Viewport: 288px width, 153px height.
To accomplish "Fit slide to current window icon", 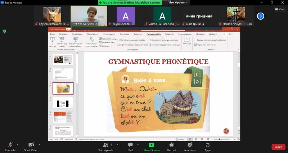I will click(x=239, y=139).
